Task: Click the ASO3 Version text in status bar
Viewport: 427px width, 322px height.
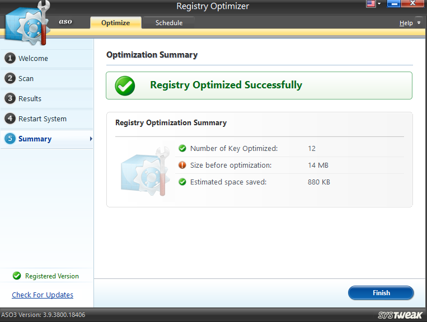Action: coord(43,315)
